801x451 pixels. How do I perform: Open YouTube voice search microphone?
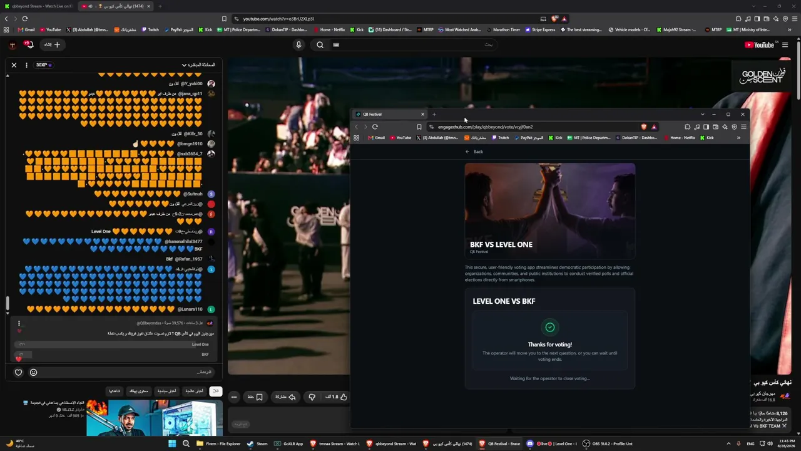[298, 44]
